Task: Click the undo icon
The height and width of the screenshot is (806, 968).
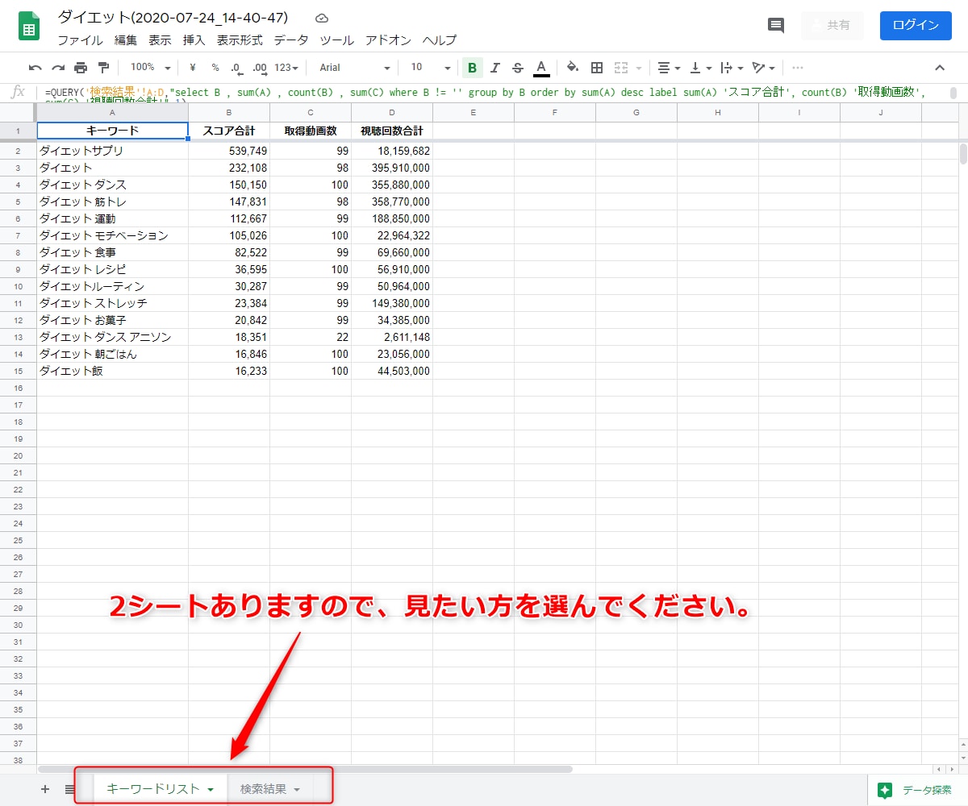Action: click(35, 68)
